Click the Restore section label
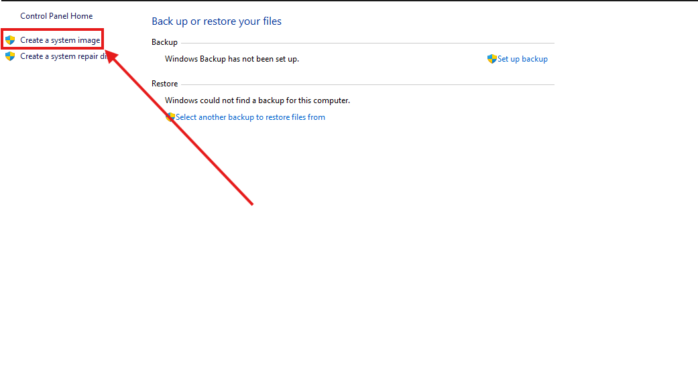This screenshot has width=698, height=371. click(164, 84)
